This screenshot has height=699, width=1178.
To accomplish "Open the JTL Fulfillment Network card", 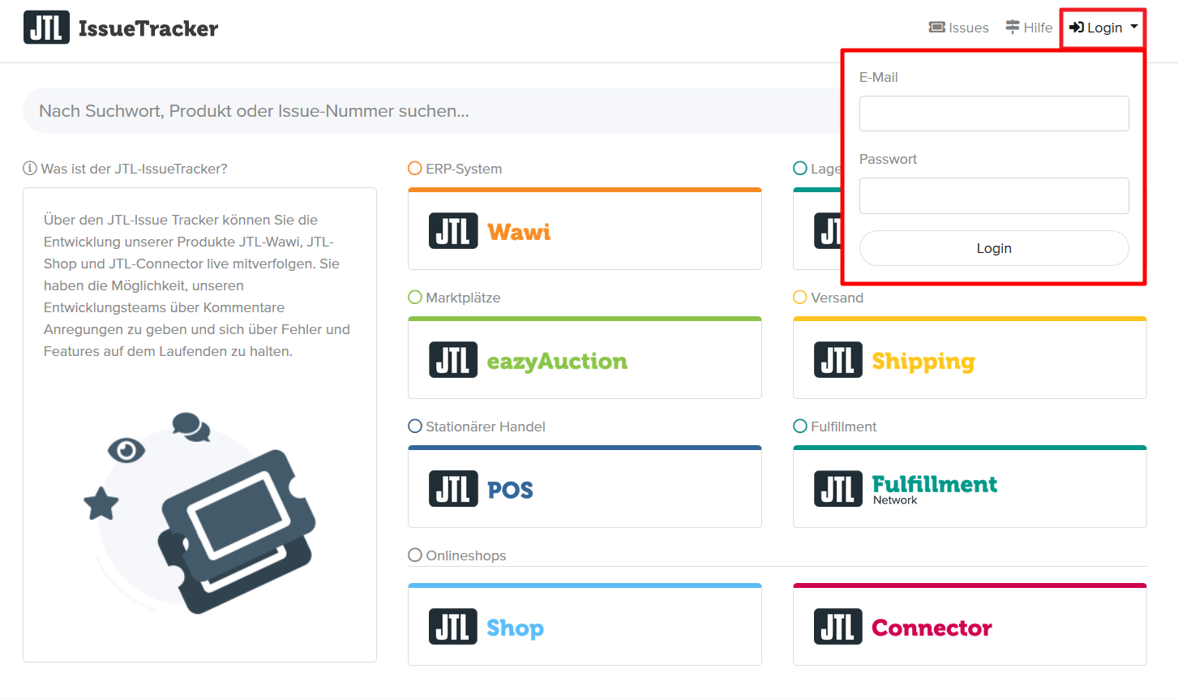I will point(969,489).
